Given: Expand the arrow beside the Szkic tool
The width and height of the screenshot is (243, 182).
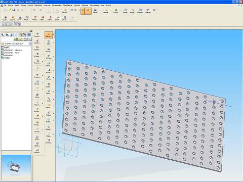Looking at the screenshot, I should 54,35.
